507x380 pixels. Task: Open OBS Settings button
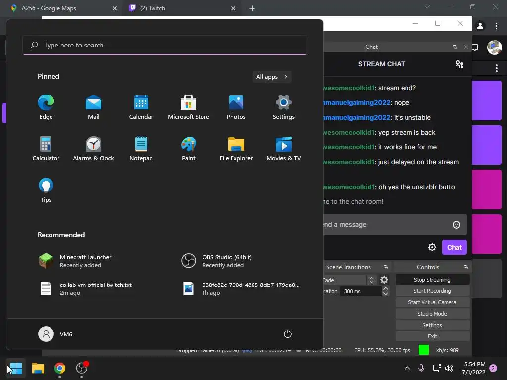click(x=432, y=325)
